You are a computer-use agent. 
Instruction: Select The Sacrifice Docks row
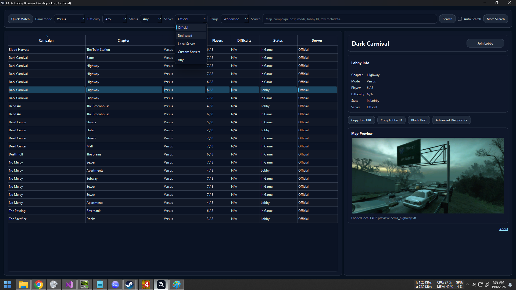click(173, 219)
